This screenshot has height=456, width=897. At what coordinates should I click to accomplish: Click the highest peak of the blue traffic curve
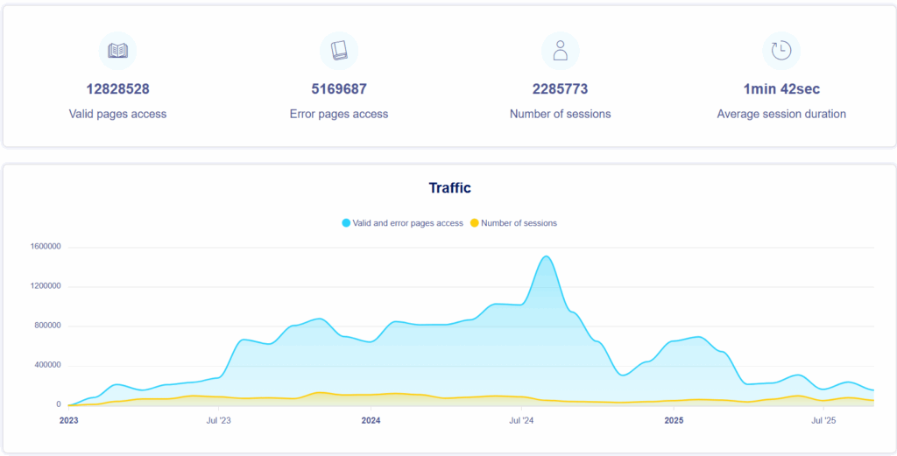click(546, 256)
